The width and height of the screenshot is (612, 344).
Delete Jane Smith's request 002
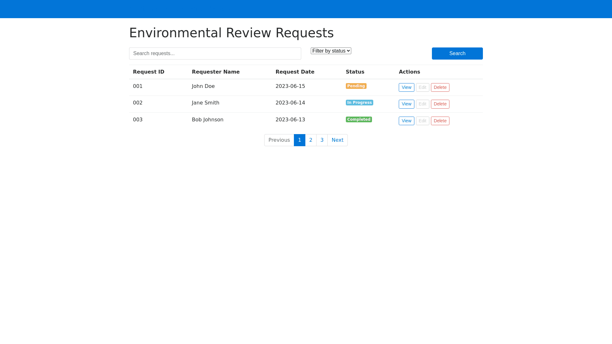click(440, 104)
